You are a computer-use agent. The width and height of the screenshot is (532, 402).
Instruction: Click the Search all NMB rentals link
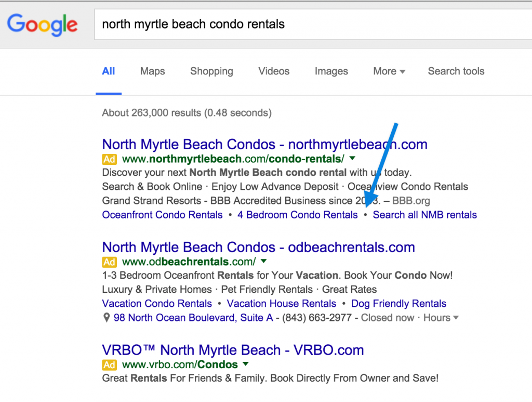[x=424, y=214]
